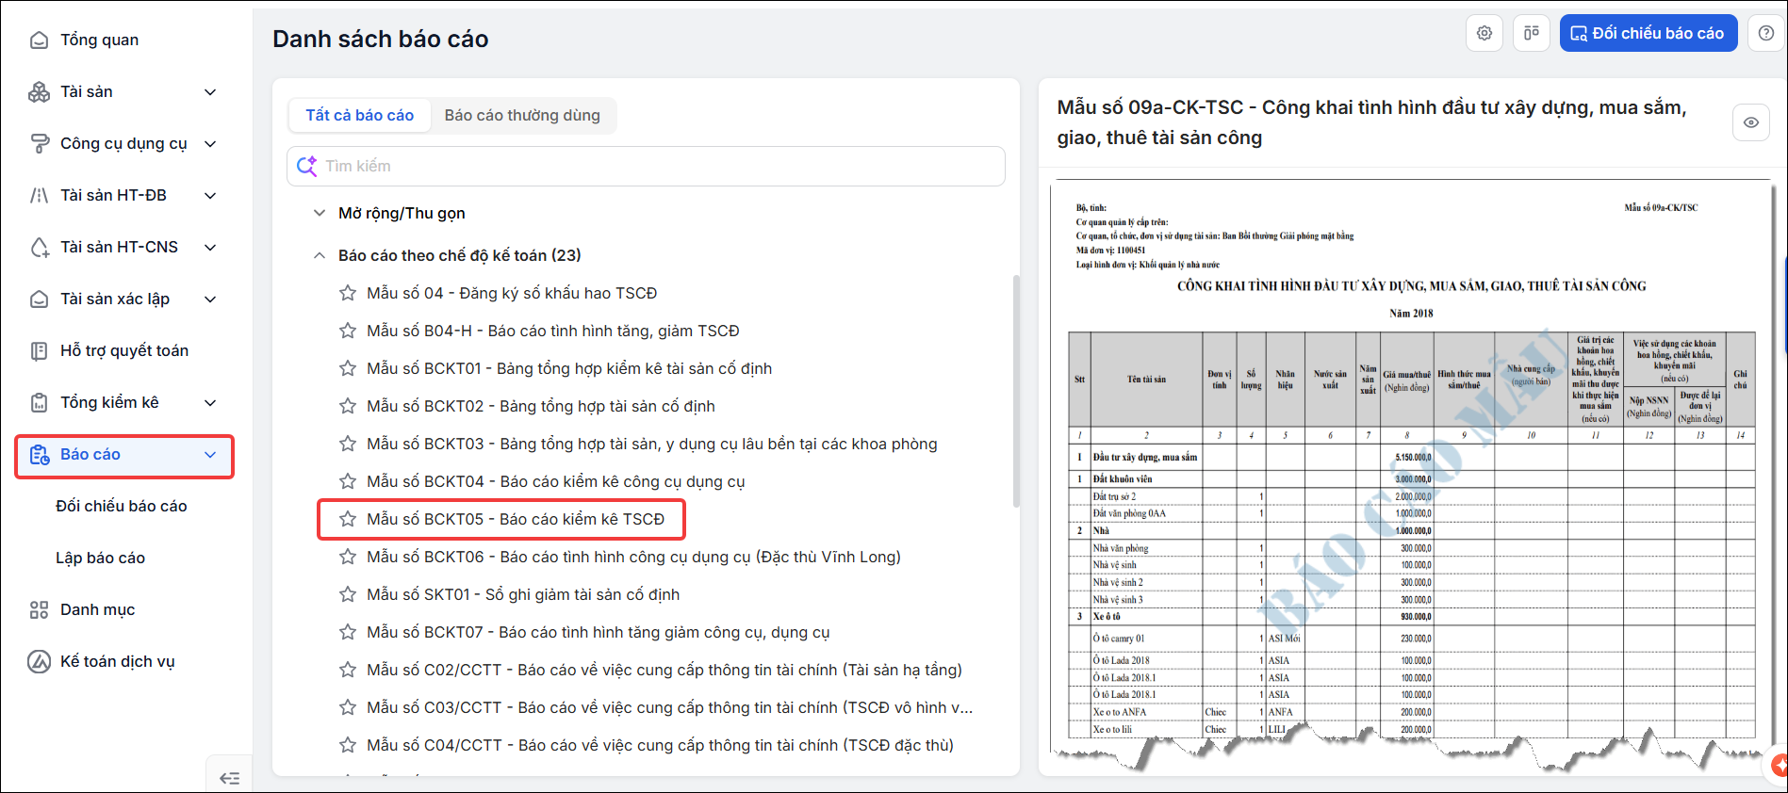Open Mẫu số 04 - Đăng ký số khấu hao TSCĐ
The image size is (1788, 793).
[512, 293]
